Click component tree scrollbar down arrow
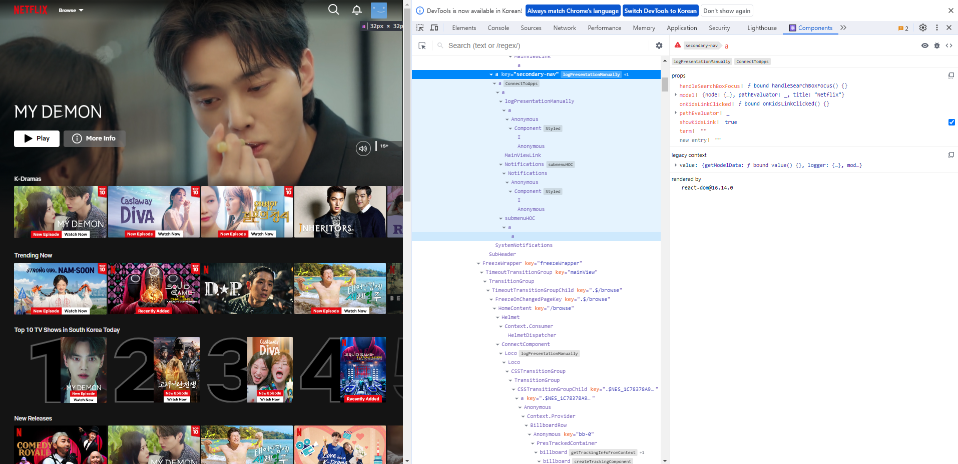 pos(665,460)
